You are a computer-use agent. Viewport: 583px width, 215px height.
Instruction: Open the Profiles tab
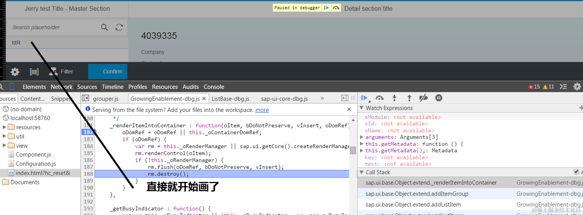click(x=138, y=87)
